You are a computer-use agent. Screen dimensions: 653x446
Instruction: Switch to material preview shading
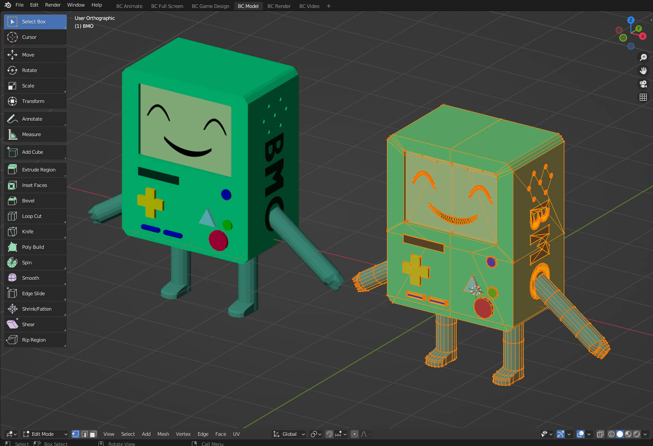pyautogui.click(x=628, y=434)
